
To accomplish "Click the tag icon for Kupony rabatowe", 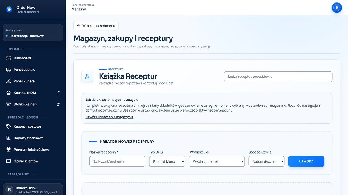I will (8, 126).
